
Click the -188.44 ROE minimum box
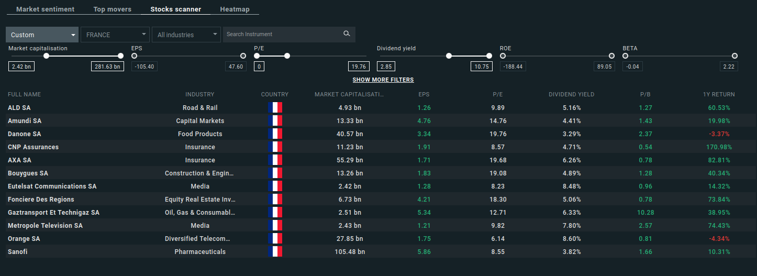(513, 67)
